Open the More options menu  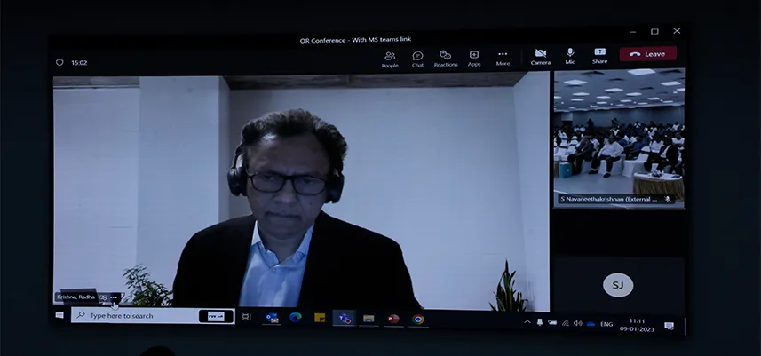tap(503, 59)
